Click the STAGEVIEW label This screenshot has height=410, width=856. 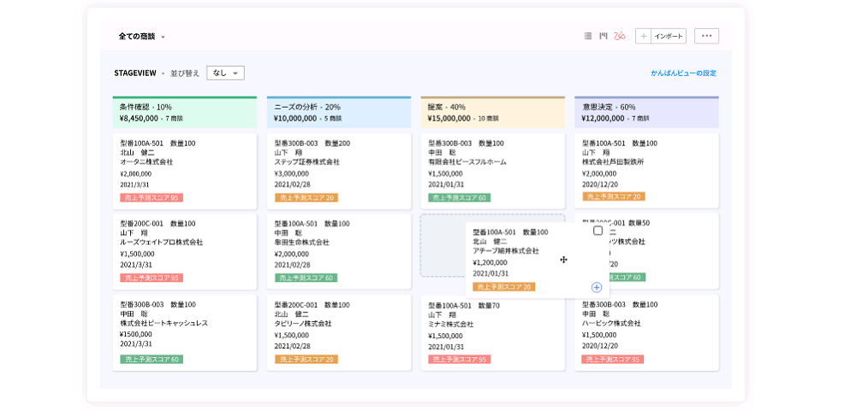point(135,73)
